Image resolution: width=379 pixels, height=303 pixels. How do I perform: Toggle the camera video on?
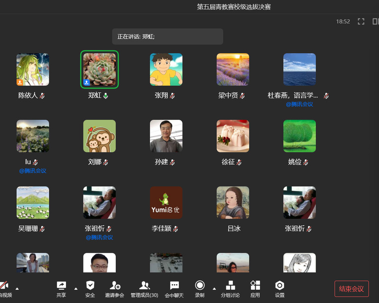(4, 289)
